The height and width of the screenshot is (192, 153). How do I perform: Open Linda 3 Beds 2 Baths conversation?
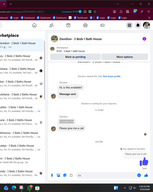pos(21,173)
